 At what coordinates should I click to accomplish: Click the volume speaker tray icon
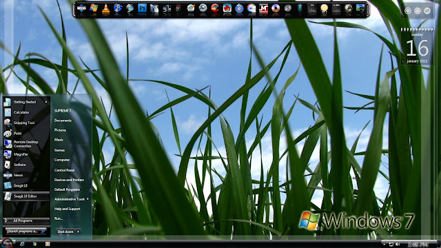[x=398, y=245]
